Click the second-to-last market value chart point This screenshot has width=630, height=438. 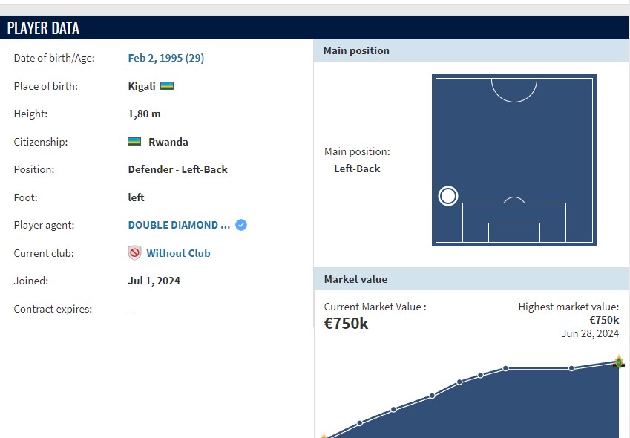[571, 368]
